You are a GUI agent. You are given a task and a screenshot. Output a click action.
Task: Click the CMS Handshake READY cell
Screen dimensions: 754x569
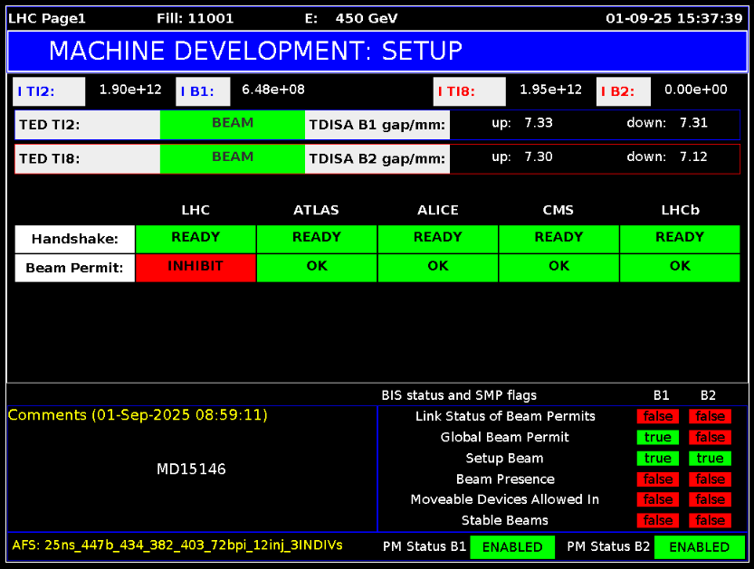(x=558, y=240)
